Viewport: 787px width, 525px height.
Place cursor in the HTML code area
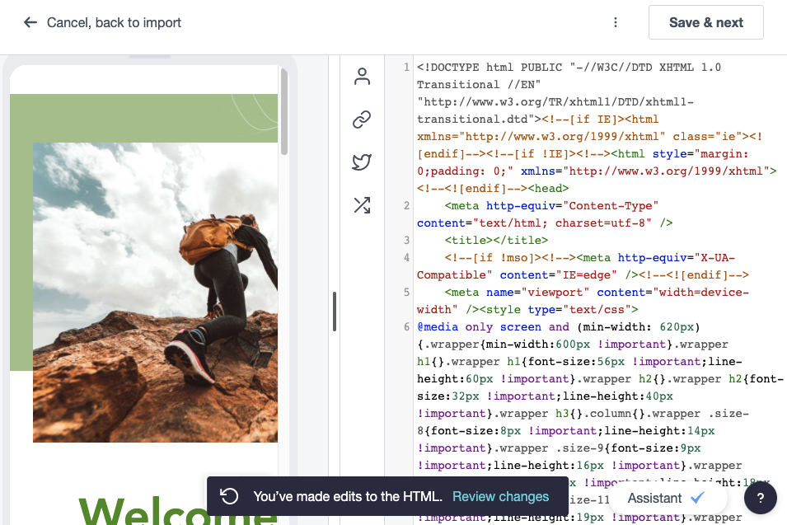coord(577,247)
